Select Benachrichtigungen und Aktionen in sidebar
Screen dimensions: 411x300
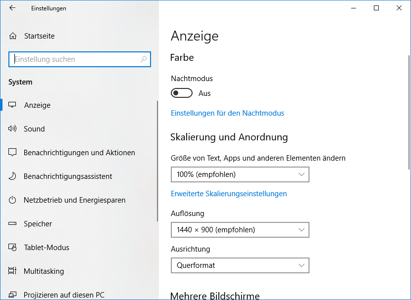79,153
